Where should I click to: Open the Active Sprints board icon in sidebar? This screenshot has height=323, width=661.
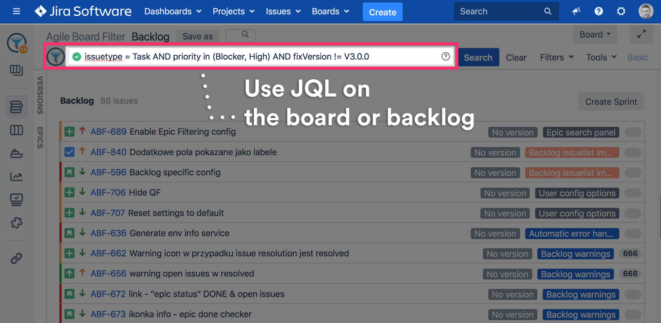pyautogui.click(x=17, y=130)
